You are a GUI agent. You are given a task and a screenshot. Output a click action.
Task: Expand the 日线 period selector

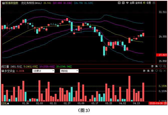(x=5, y=103)
